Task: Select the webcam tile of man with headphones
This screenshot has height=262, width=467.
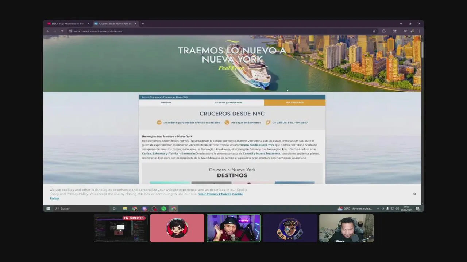Action: pos(346,228)
